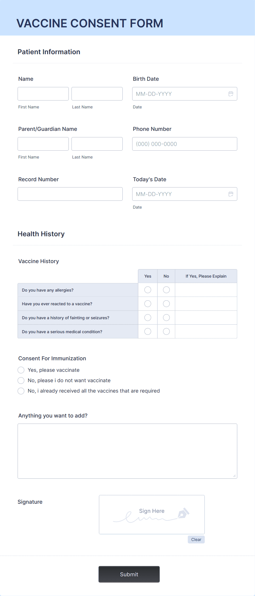Click the allergies explanation text cell
The image size is (255, 596).
(206, 290)
